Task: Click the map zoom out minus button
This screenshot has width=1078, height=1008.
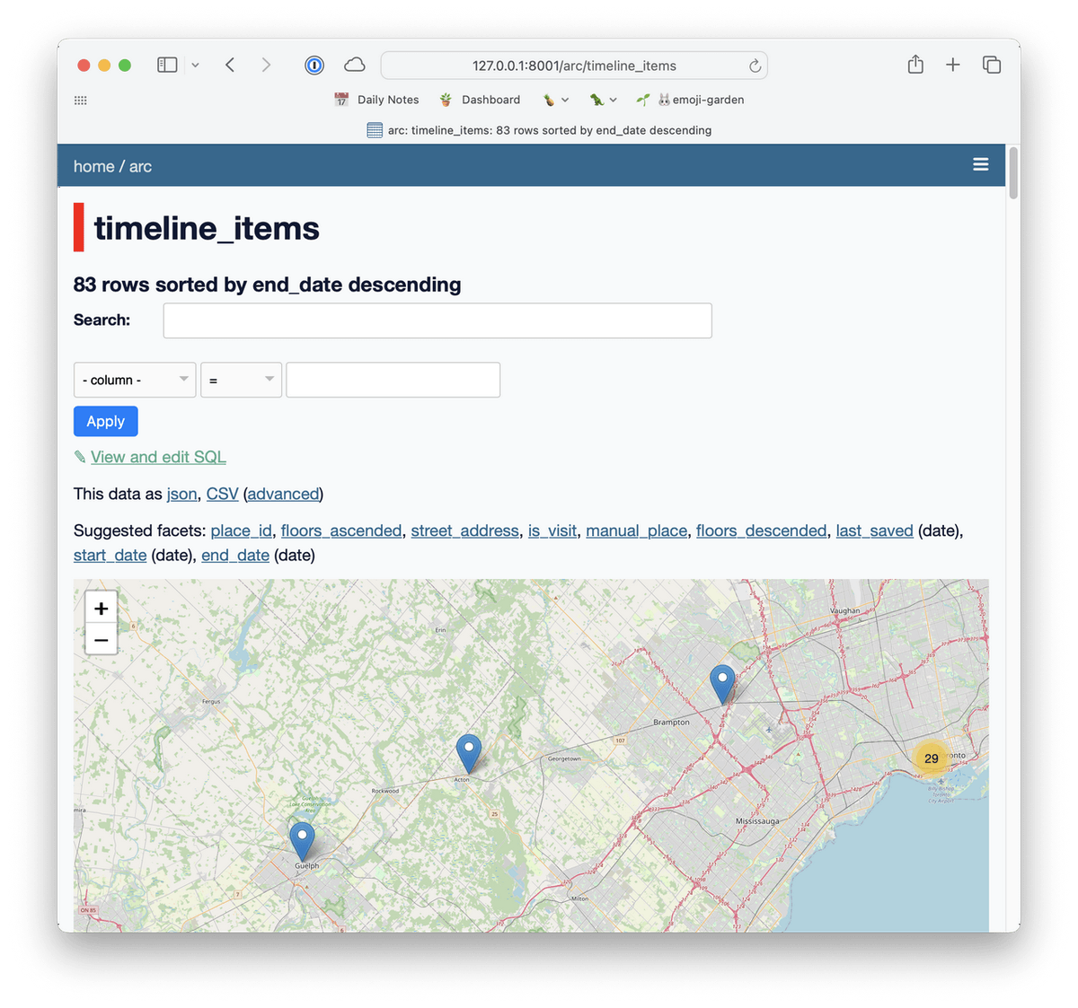Action: pos(102,640)
